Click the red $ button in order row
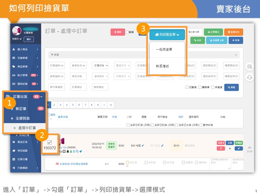Viewport: 260px width, 195px height. coord(221,148)
